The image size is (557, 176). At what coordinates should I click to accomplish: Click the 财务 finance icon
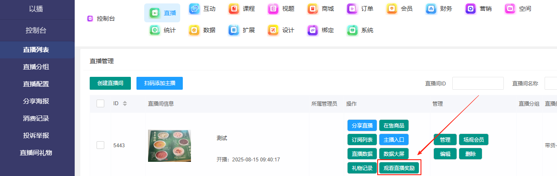point(431,9)
